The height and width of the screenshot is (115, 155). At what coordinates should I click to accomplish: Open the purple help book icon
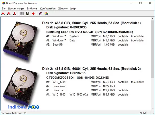coord(40,14)
